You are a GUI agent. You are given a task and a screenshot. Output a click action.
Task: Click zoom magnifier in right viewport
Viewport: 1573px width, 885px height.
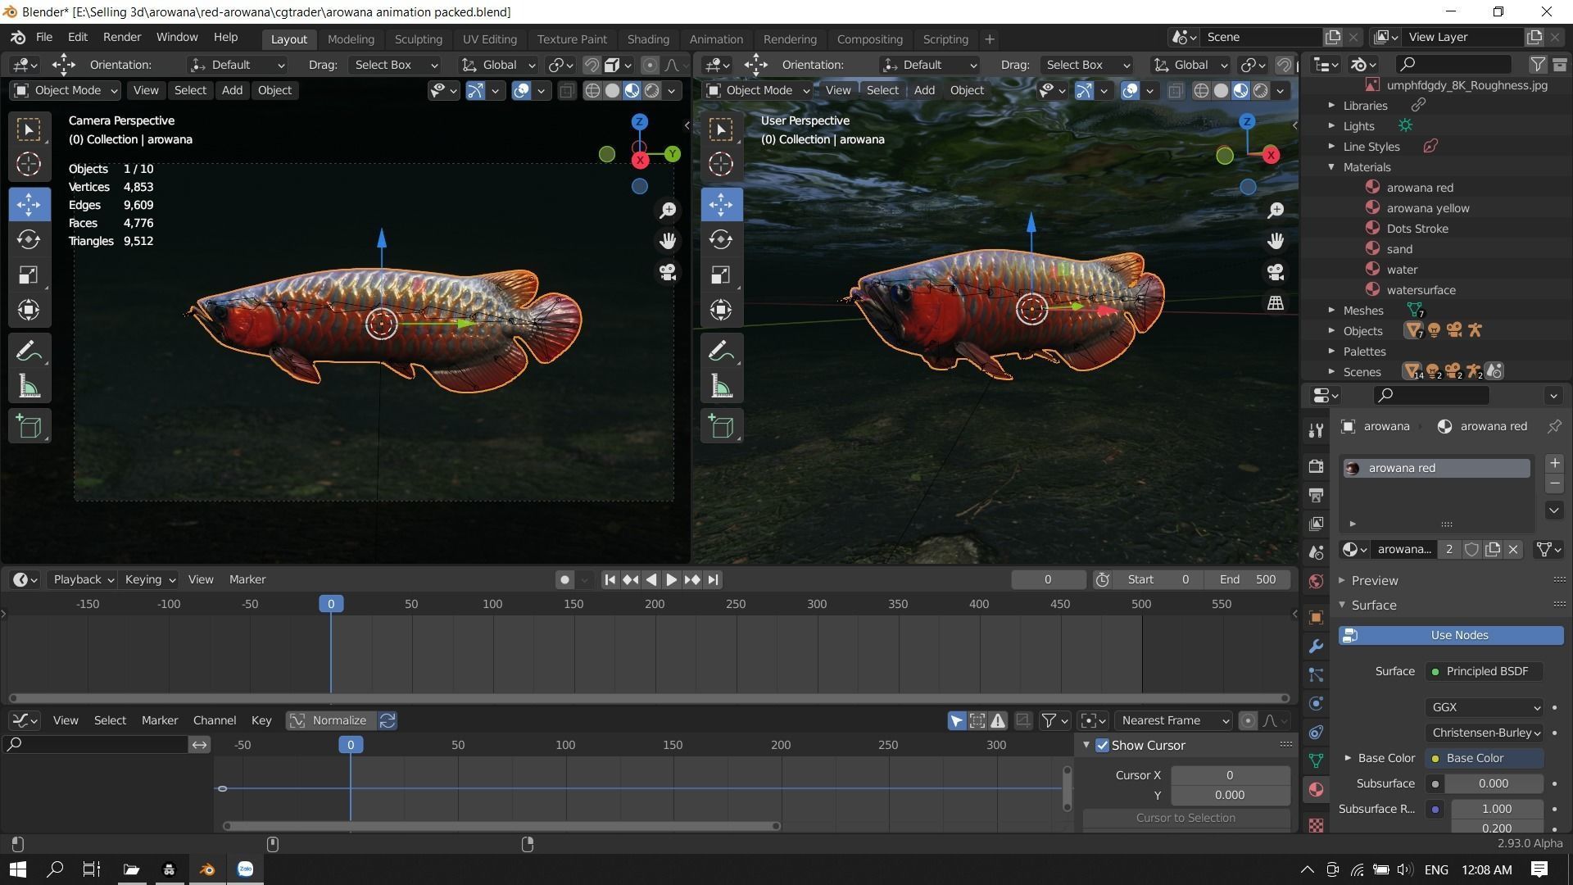pyautogui.click(x=1276, y=211)
